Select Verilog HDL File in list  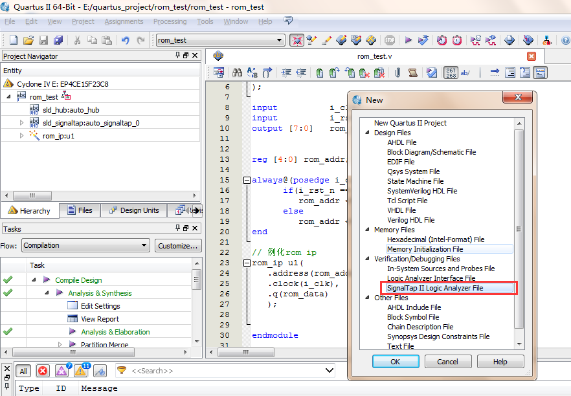click(410, 220)
